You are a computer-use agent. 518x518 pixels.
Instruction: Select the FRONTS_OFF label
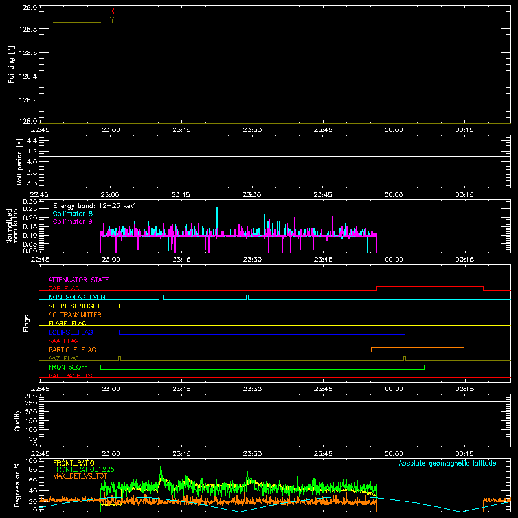[x=69, y=367]
